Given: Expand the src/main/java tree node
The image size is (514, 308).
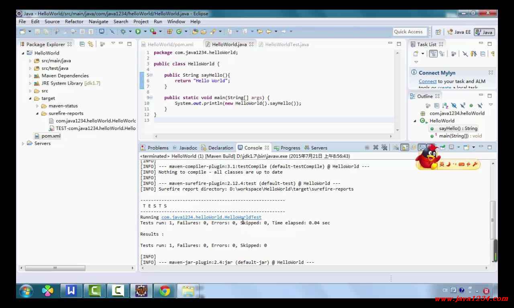Looking at the screenshot, I should pyautogui.click(x=30, y=61).
